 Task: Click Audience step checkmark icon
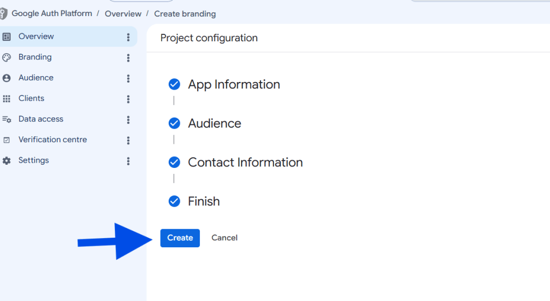click(175, 123)
